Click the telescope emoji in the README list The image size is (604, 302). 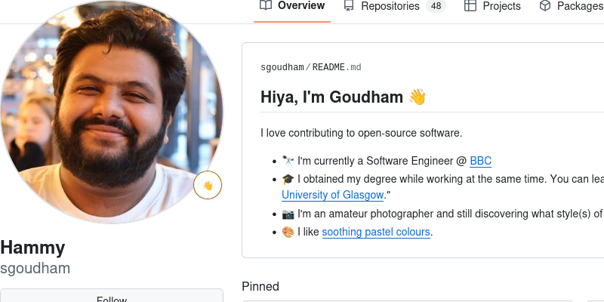tap(288, 161)
